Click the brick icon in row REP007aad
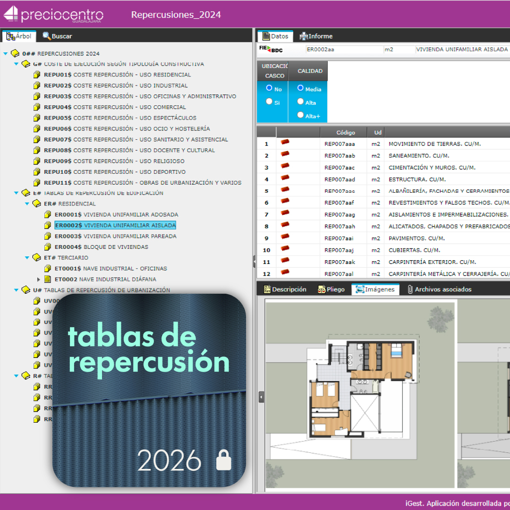510x510 pixels. (x=285, y=178)
